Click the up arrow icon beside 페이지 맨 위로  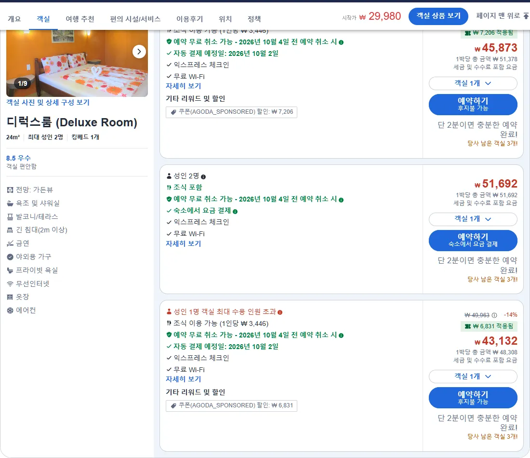tap(526, 16)
